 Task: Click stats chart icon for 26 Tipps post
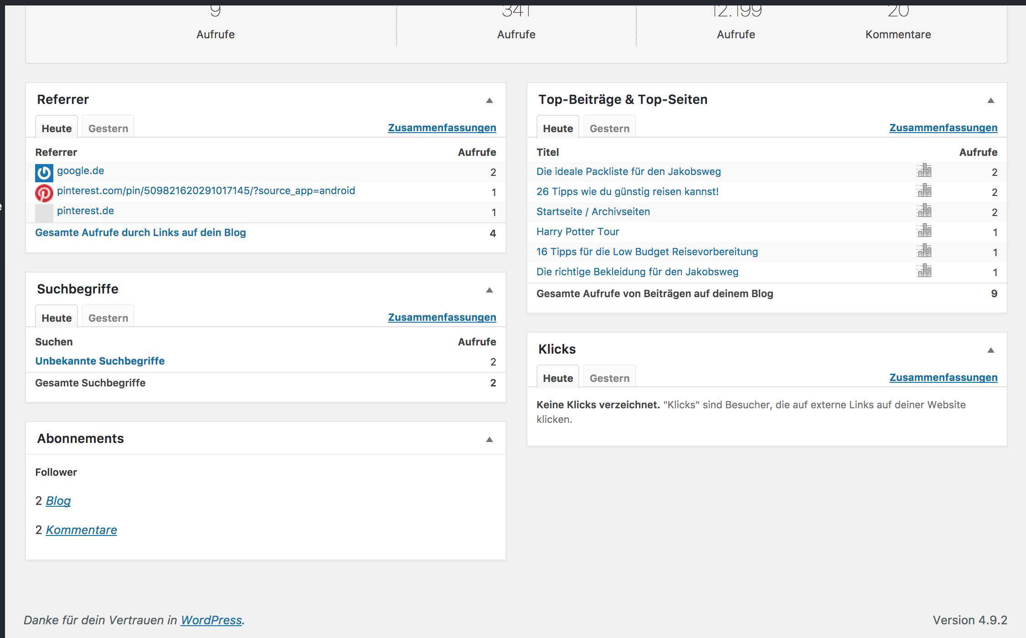924,191
